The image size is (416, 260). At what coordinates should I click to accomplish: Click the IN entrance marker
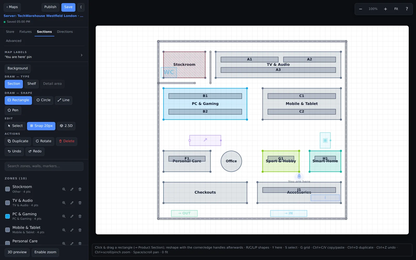(289, 213)
